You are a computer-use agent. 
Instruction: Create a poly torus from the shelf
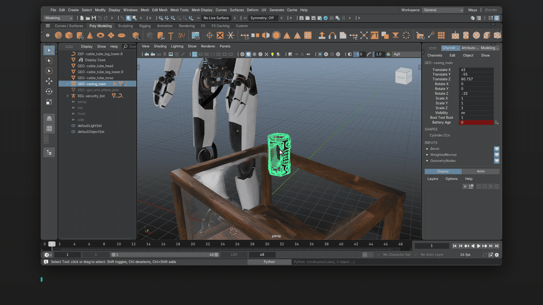point(101,35)
